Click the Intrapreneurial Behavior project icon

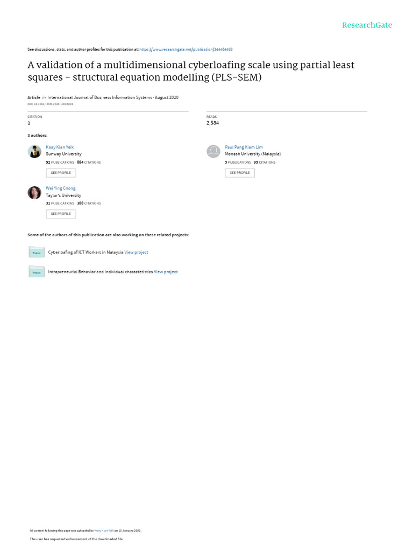tap(37, 272)
